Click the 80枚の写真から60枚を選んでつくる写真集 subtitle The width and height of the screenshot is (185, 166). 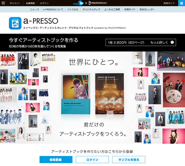[x=37, y=46]
